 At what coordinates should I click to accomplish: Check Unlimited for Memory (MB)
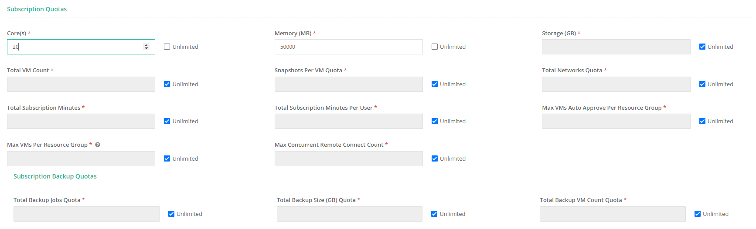pos(435,47)
